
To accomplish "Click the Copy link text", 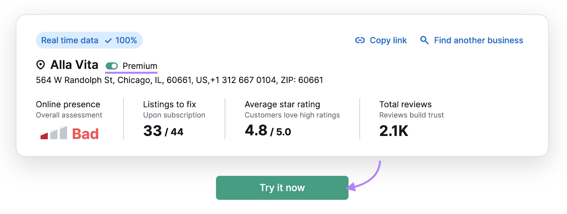I will 388,40.
